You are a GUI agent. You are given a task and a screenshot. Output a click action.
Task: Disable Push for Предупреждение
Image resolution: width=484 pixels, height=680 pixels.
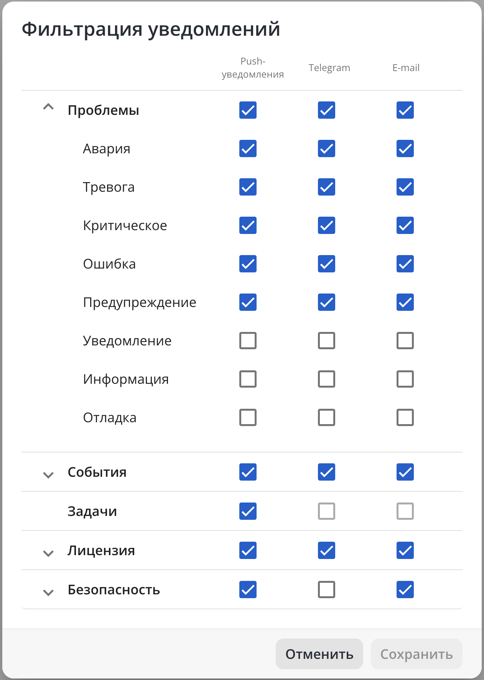248,302
